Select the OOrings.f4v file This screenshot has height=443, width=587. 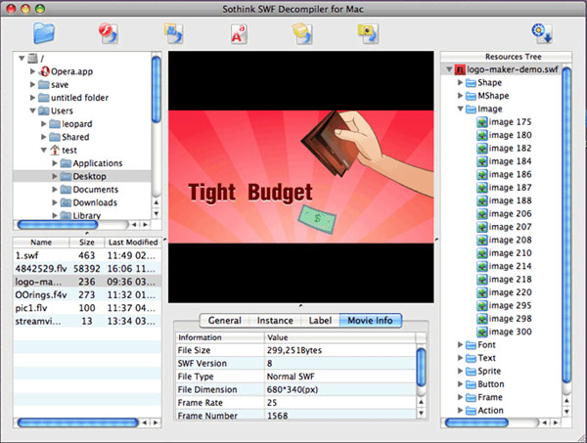coord(87,294)
